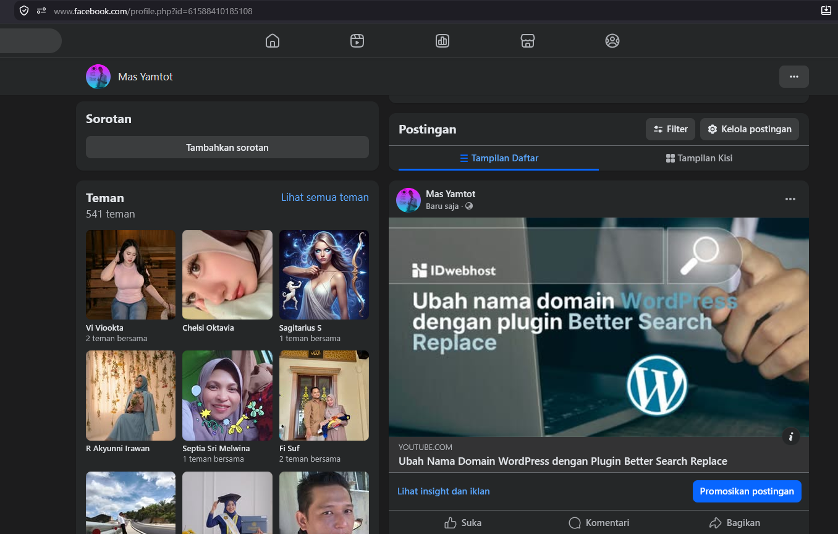The height and width of the screenshot is (534, 838).
Task: Click the name Sagitarius S
Action: (x=300, y=328)
